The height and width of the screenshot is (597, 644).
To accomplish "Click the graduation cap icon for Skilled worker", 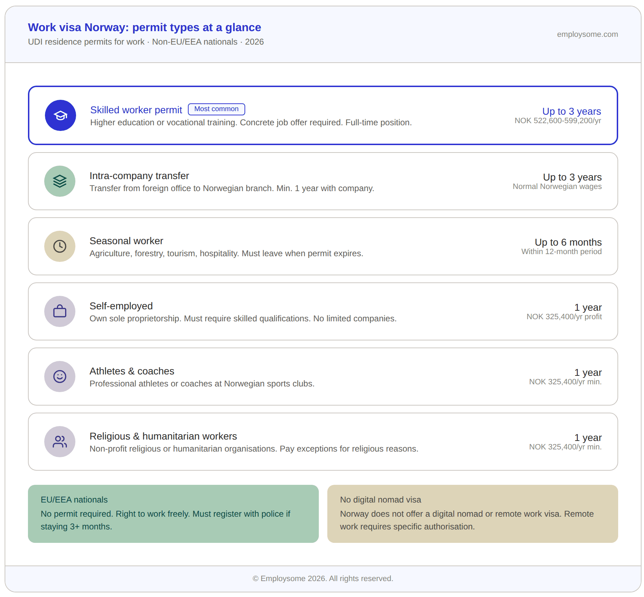I will pos(61,115).
